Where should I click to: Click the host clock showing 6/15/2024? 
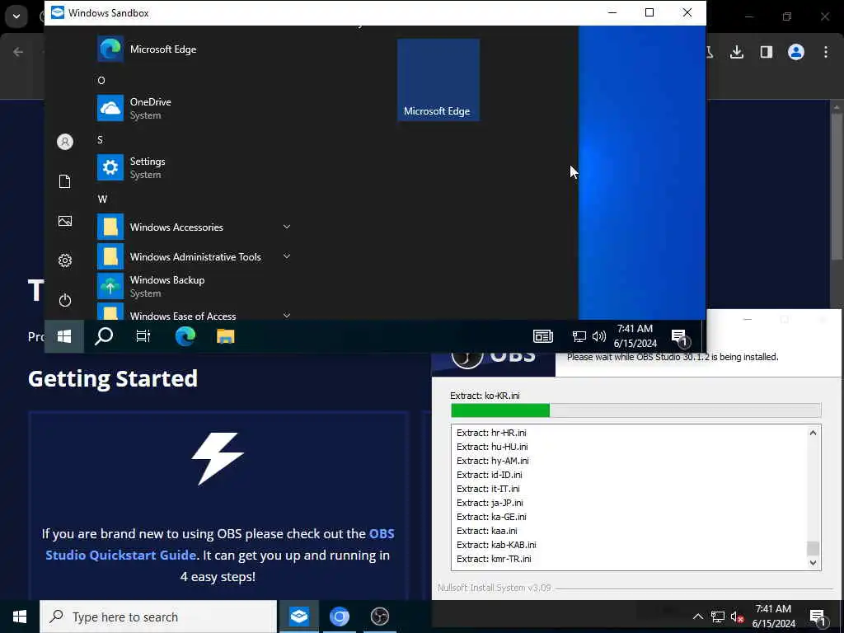773,617
